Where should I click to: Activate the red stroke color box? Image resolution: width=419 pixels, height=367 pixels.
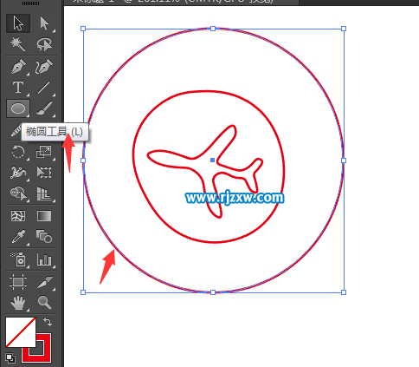click(x=36, y=348)
